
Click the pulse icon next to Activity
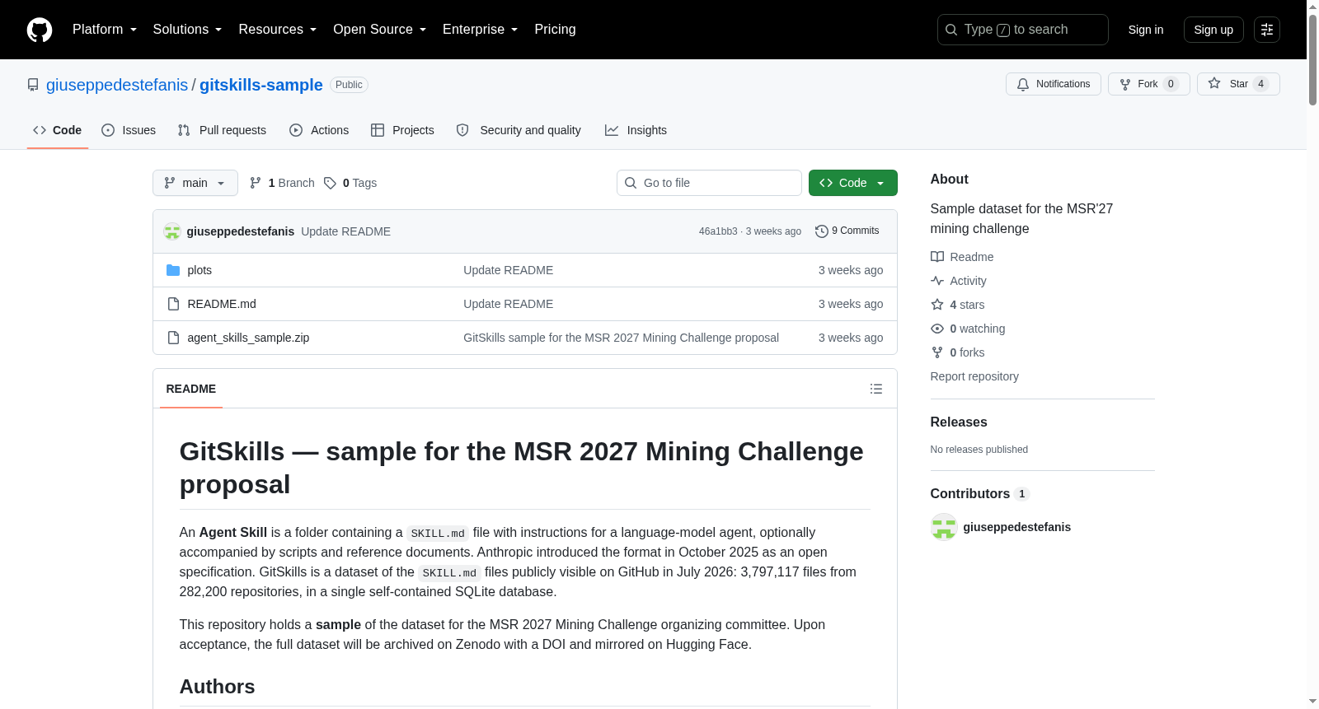point(937,281)
